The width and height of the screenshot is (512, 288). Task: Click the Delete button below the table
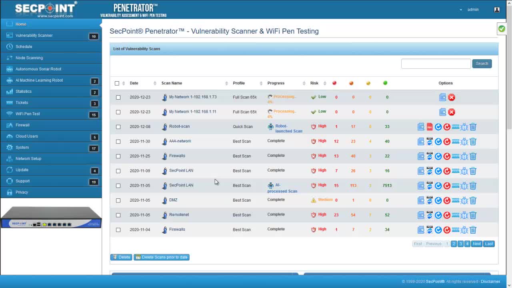(x=121, y=257)
